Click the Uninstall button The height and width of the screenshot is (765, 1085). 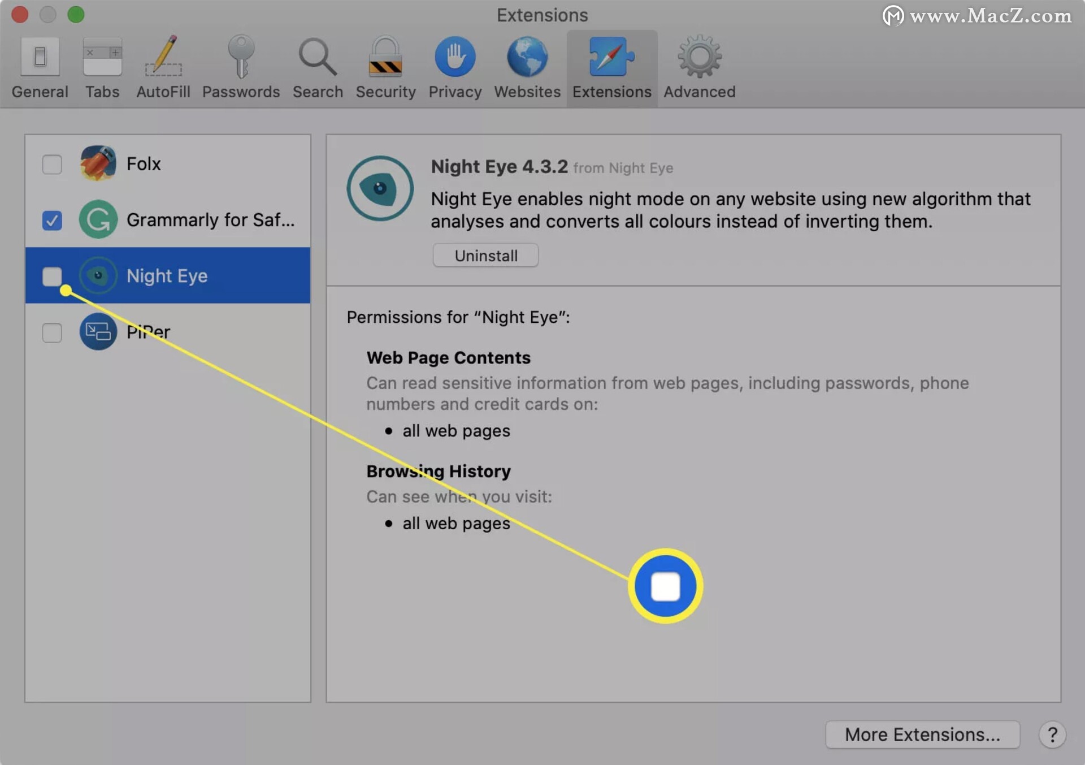click(485, 256)
